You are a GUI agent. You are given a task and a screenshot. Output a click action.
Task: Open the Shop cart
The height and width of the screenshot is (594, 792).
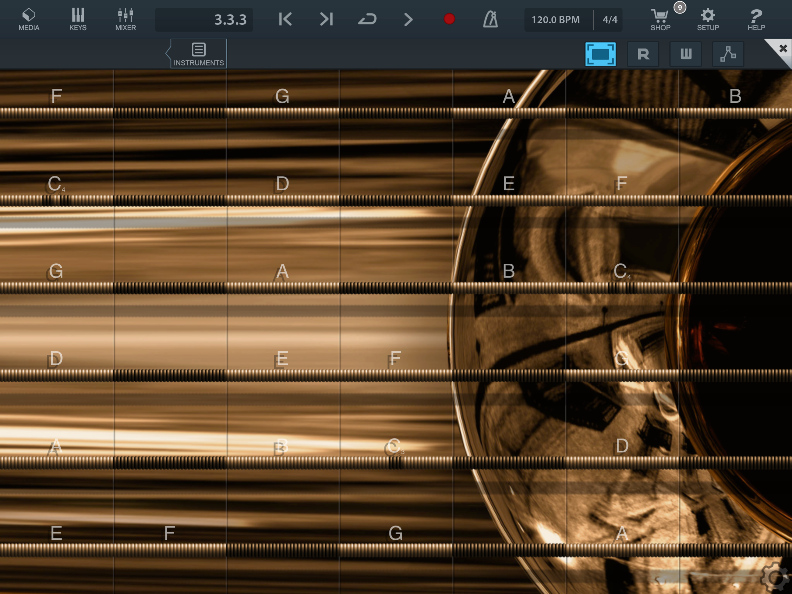pyautogui.click(x=660, y=19)
